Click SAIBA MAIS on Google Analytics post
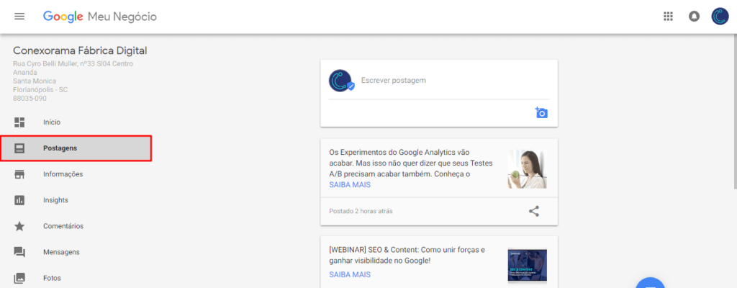737x288 pixels. [350, 185]
